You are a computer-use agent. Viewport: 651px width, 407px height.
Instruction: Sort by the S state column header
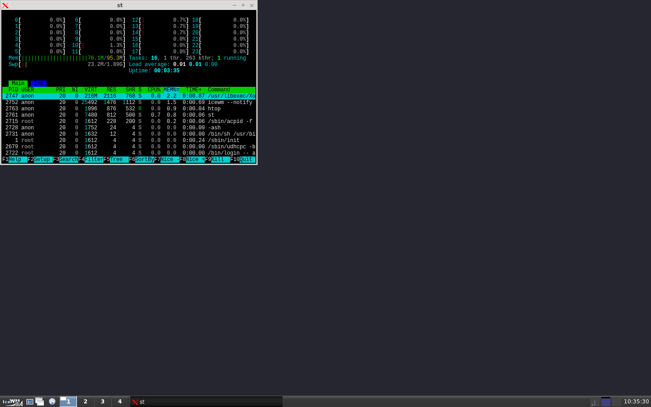point(140,90)
